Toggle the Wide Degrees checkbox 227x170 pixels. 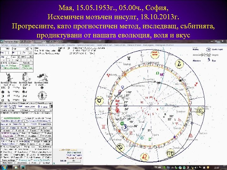pyautogui.click(x=39, y=155)
